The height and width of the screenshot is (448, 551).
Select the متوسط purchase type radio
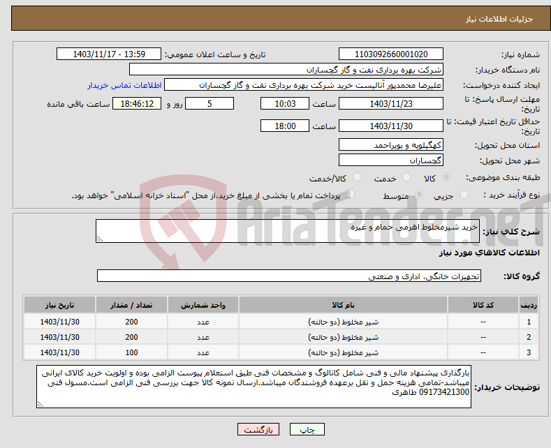pyautogui.click(x=419, y=195)
